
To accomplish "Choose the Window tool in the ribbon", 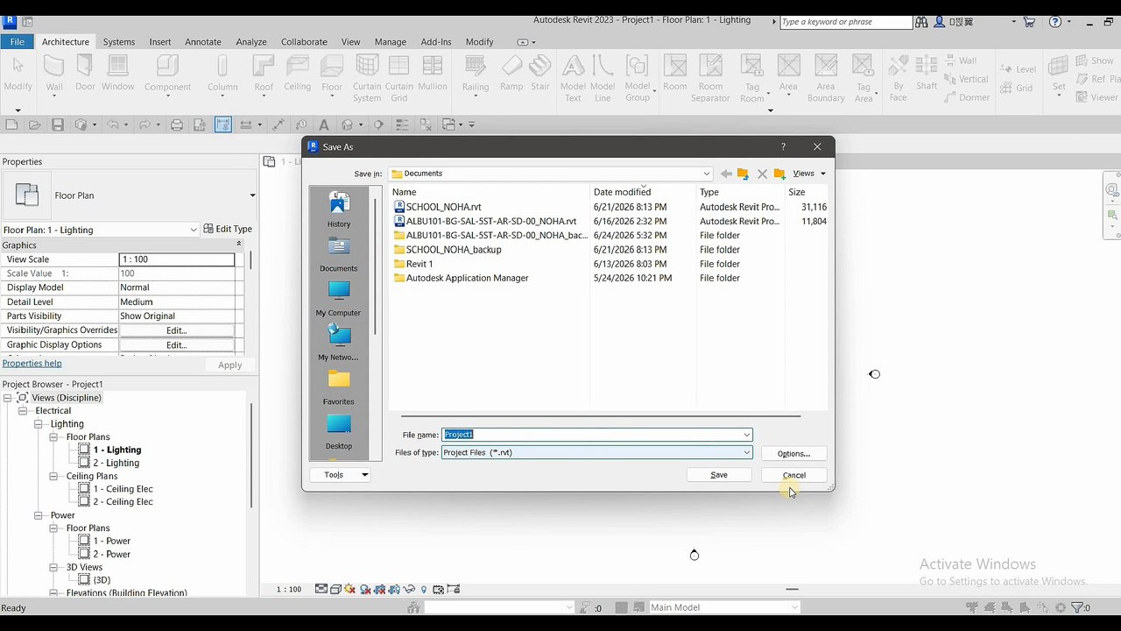I will [x=117, y=74].
